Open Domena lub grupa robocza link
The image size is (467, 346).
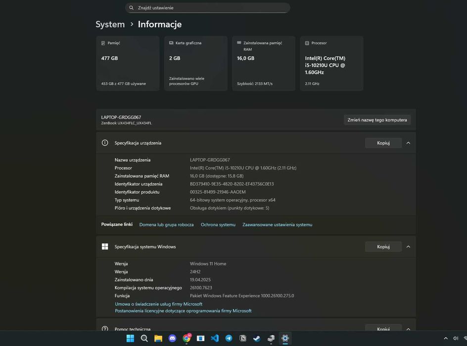167,224
